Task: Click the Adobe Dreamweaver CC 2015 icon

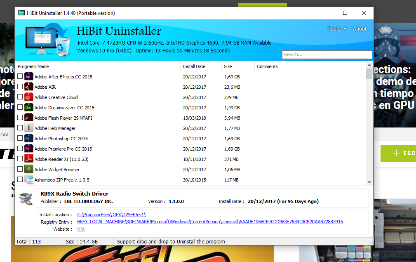Action: [x=28, y=108]
